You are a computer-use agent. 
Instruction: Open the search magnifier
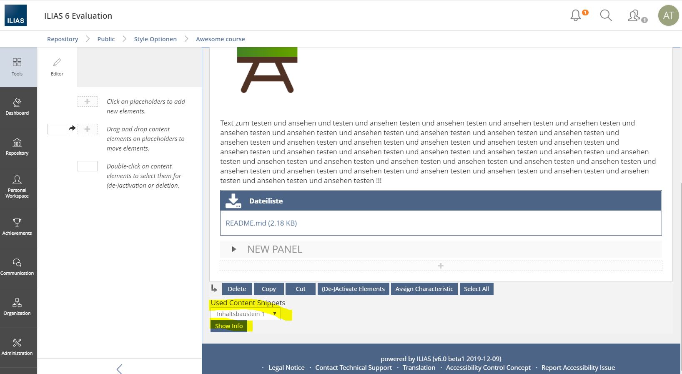coord(606,15)
